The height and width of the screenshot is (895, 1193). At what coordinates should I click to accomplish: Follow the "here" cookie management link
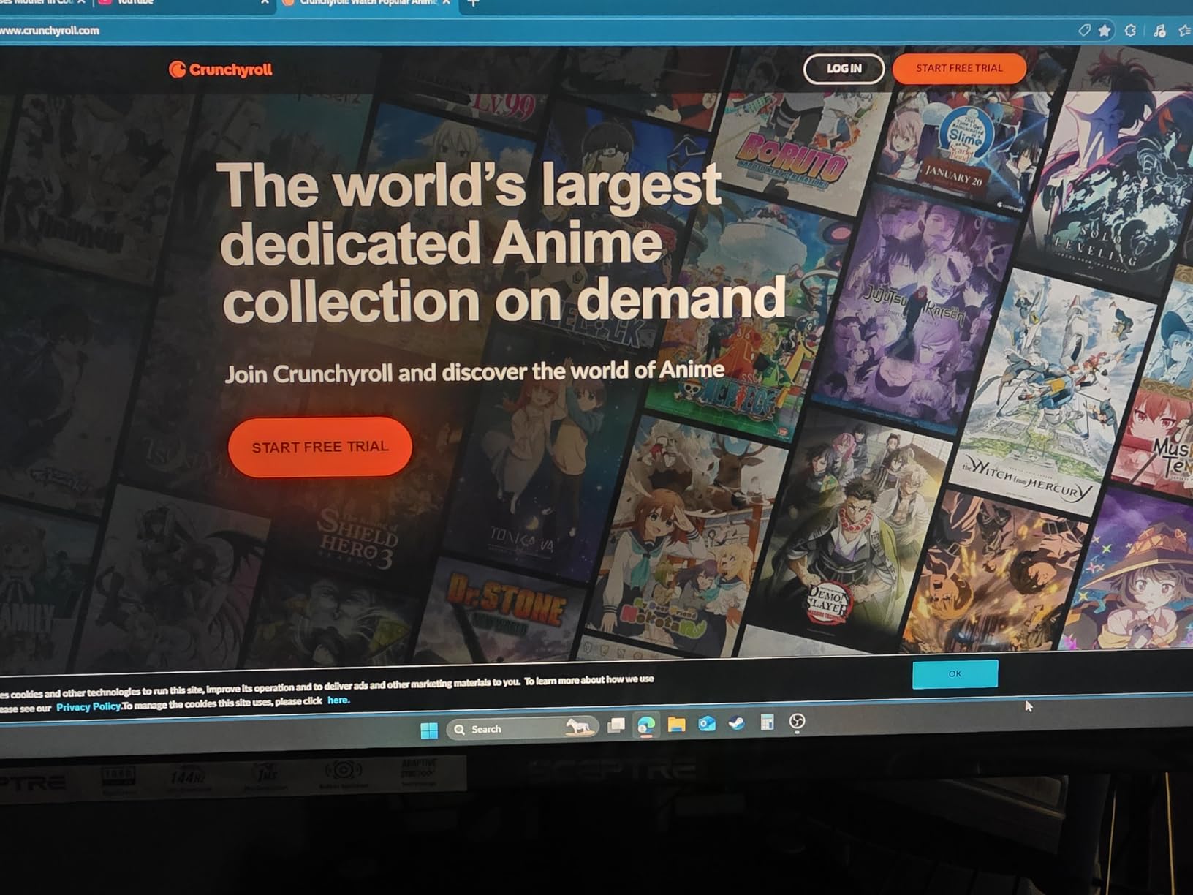coord(338,700)
